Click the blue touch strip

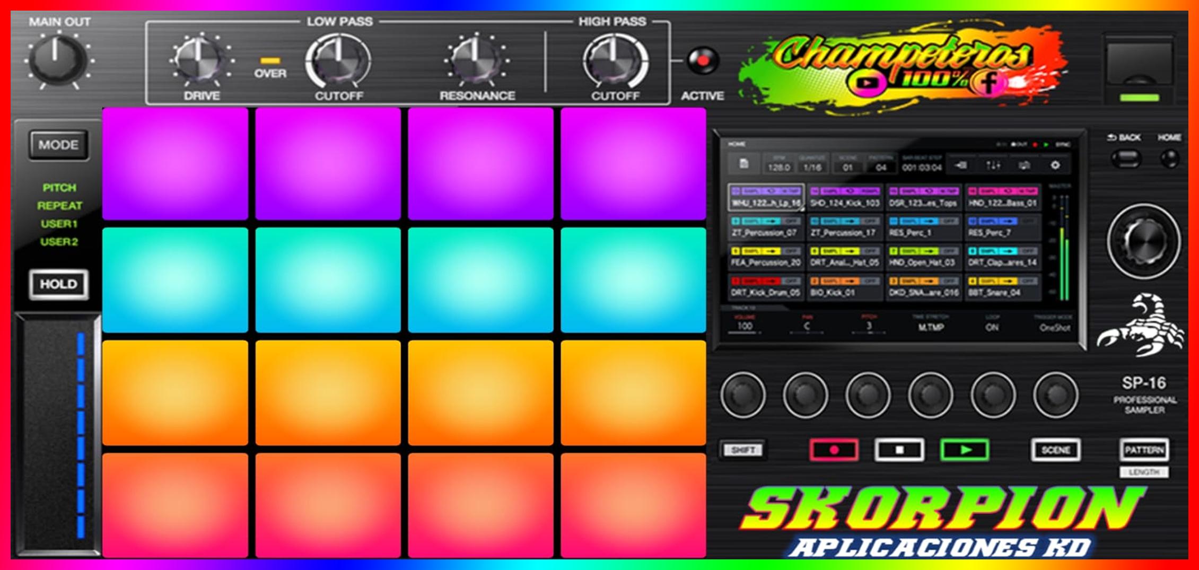(x=81, y=435)
